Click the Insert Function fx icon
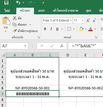The height and width of the screenshot is (107, 103). (x=62, y=46)
